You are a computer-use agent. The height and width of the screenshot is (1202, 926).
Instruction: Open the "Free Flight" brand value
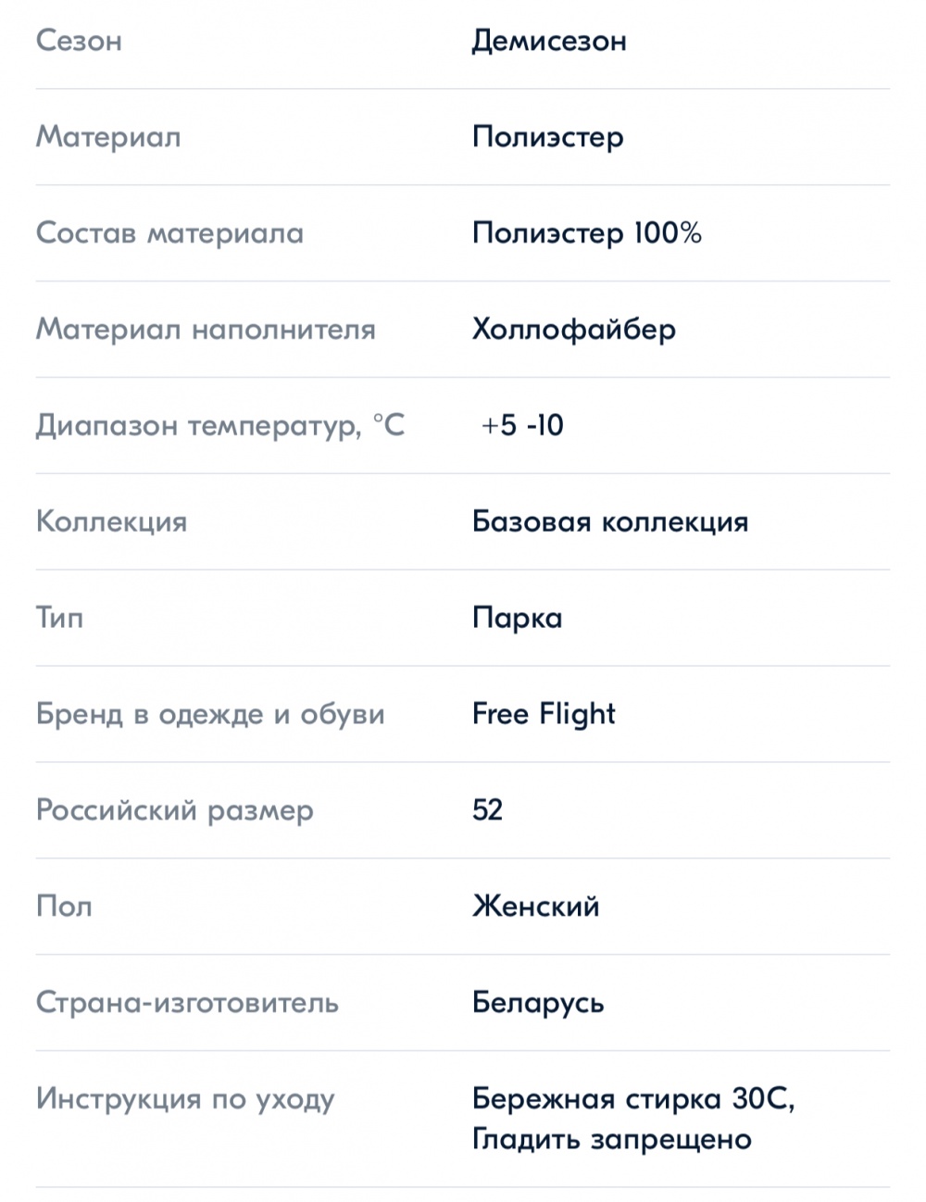(x=544, y=714)
